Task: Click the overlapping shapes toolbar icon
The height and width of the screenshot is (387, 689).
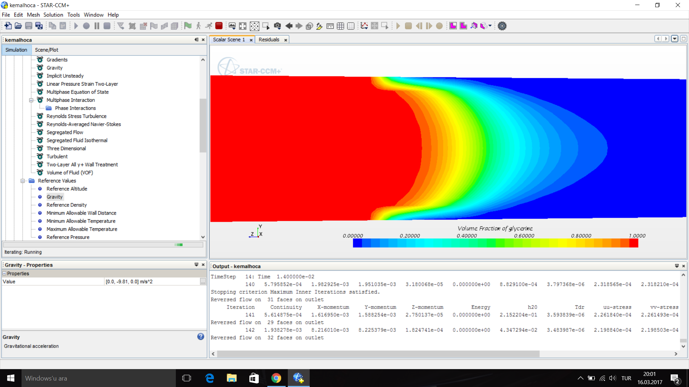Action: pyautogui.click(x=309, y=26)
